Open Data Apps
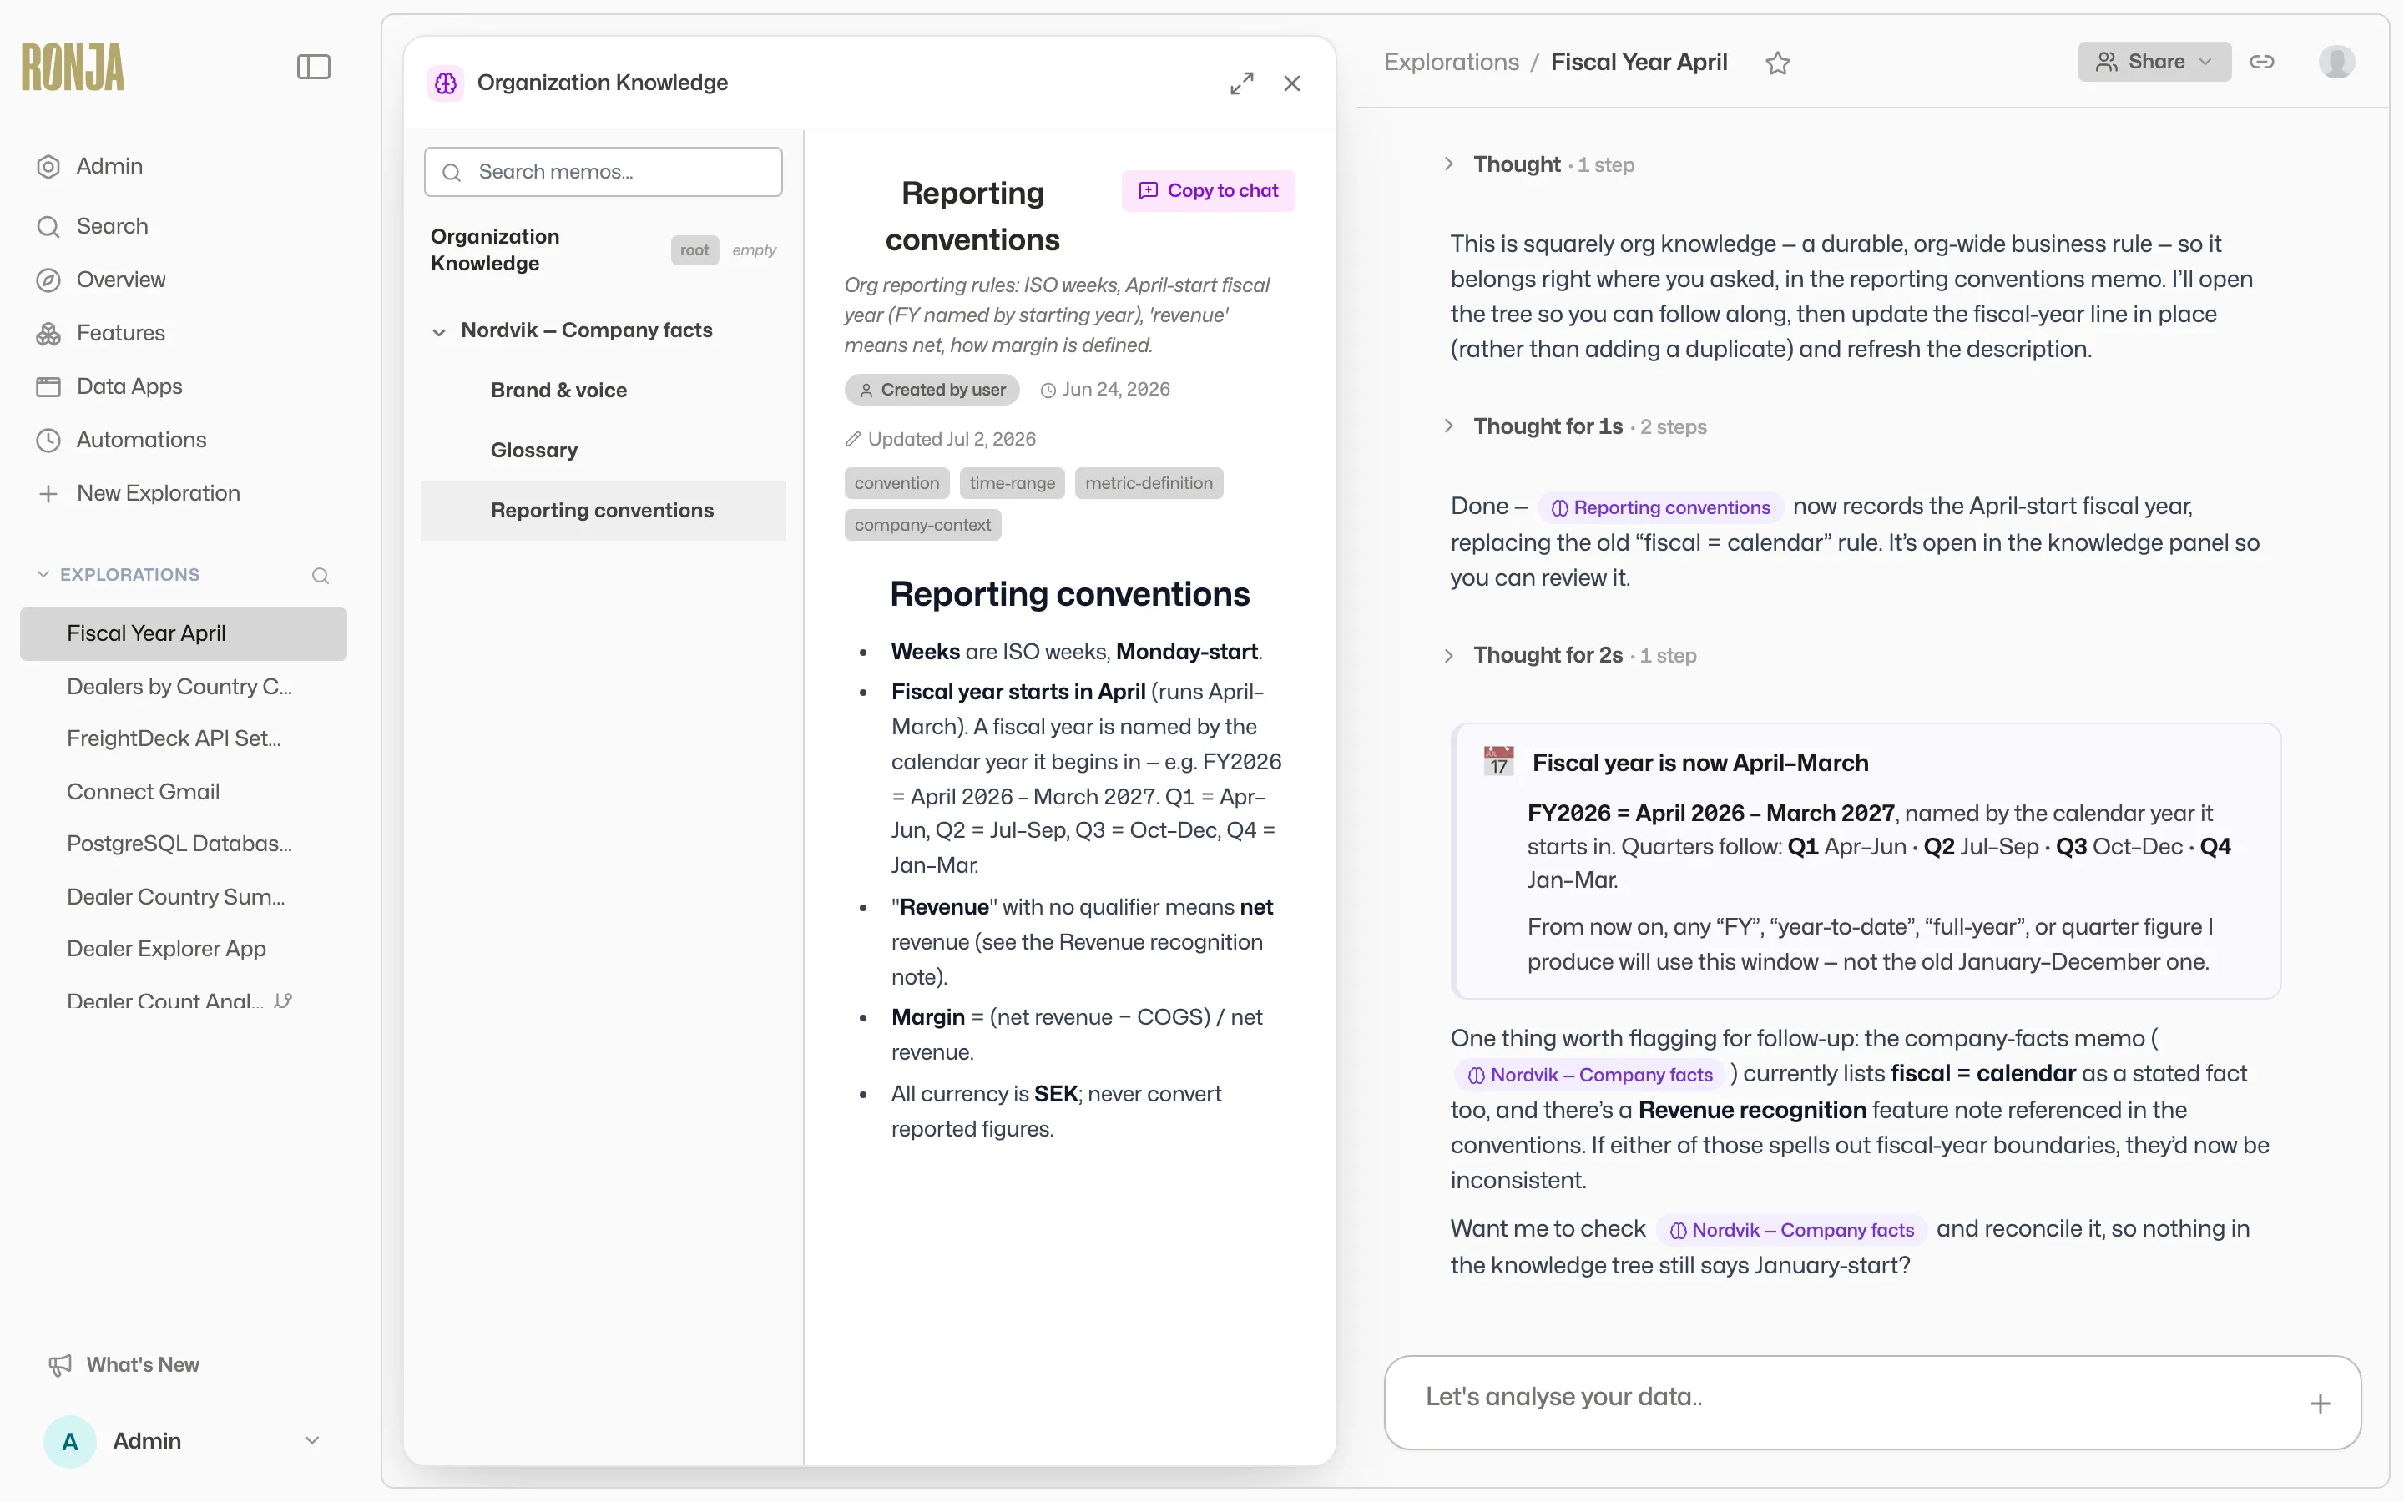The image size is (2404, 1502). tap(129, 386)
